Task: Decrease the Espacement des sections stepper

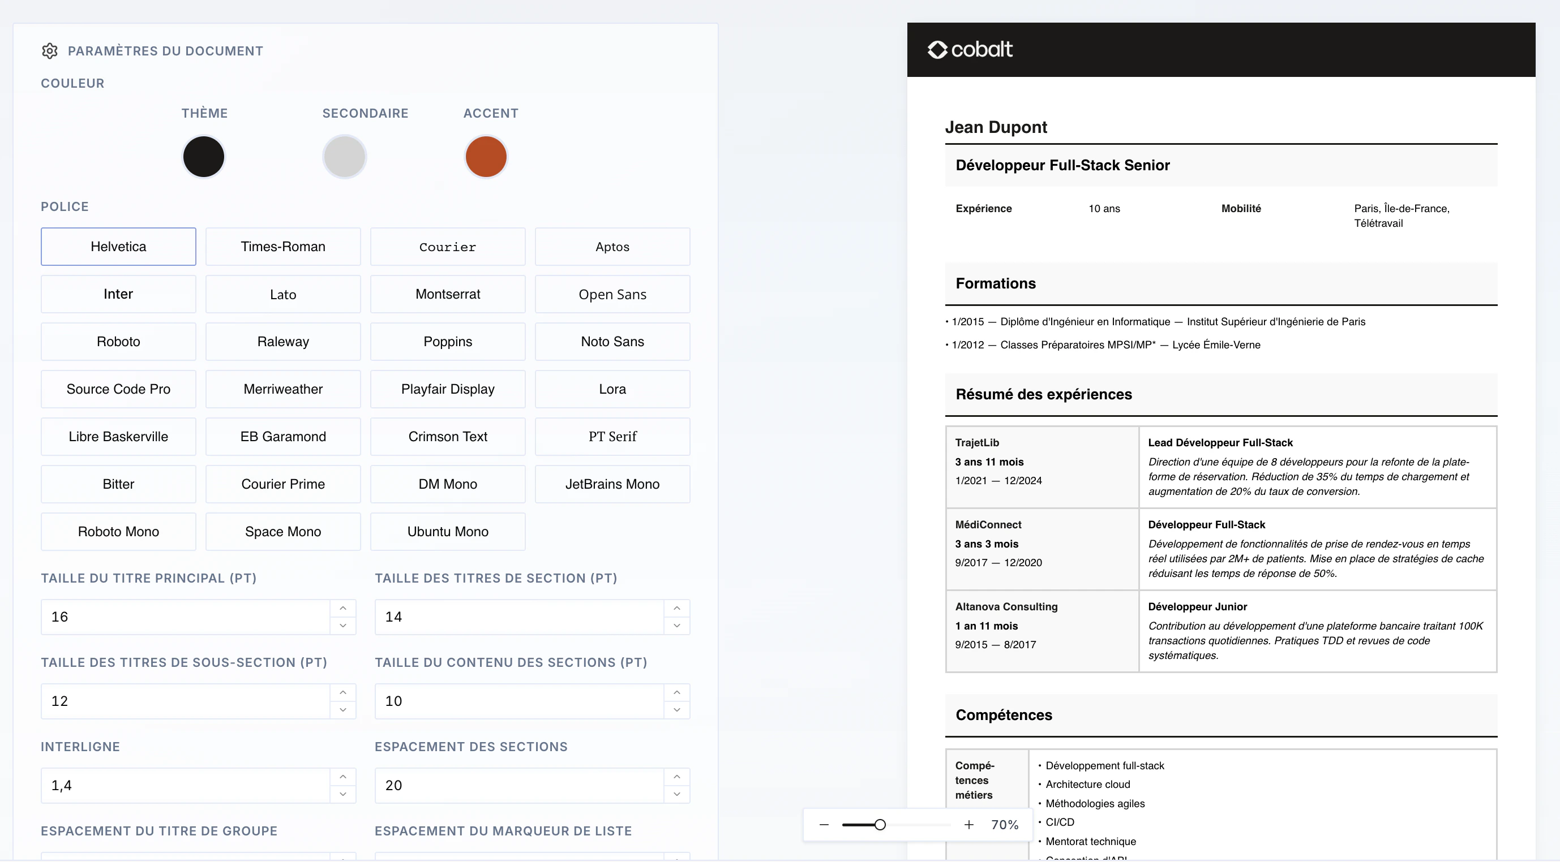Action: tap(677, 794)
